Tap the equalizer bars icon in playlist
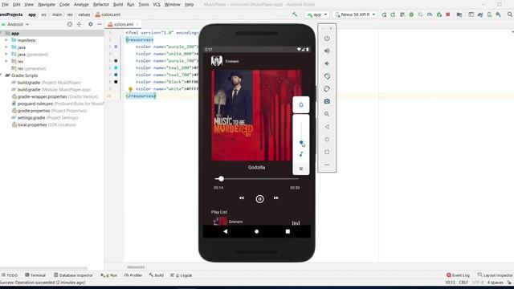The image size is (514, 289). [296, 223]
